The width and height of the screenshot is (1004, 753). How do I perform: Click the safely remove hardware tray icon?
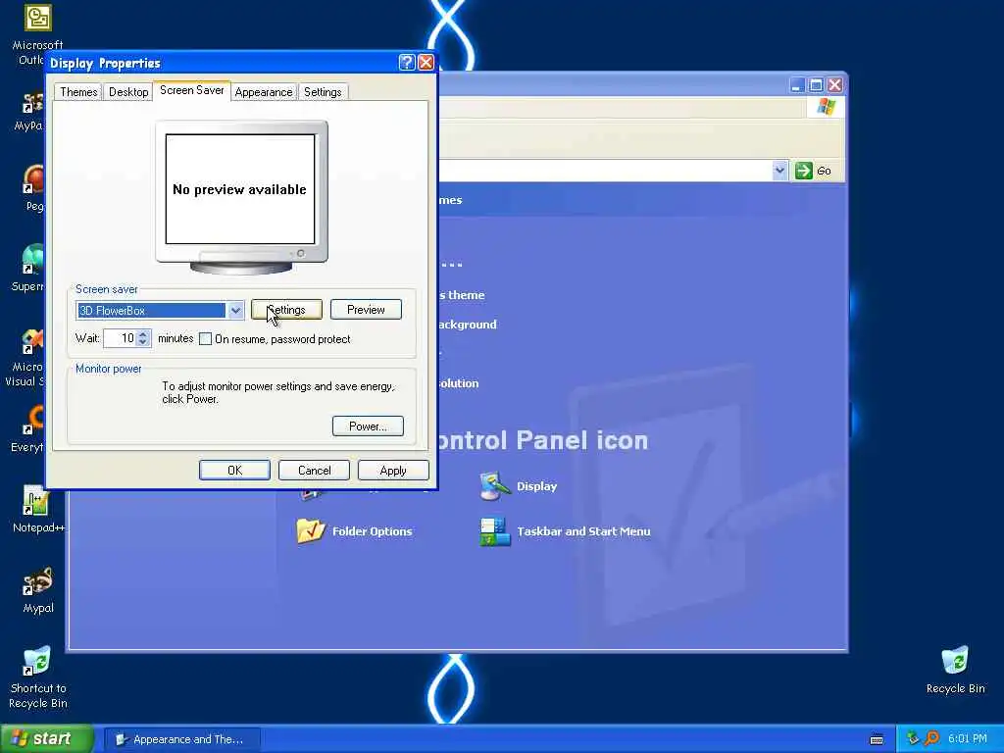tap(913, 738)
